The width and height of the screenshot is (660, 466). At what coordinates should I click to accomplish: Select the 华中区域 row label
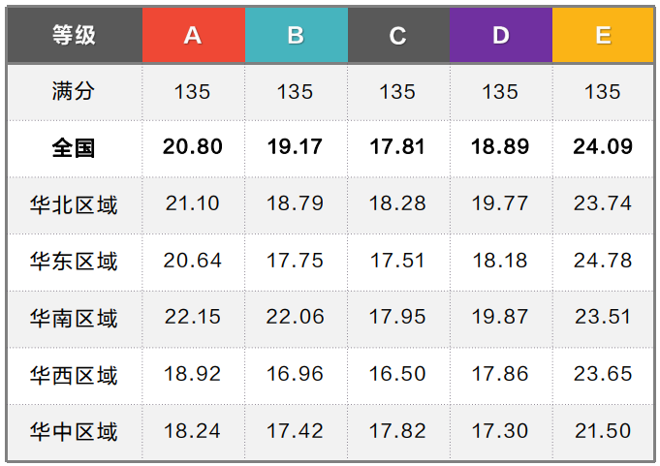[75, 431]
